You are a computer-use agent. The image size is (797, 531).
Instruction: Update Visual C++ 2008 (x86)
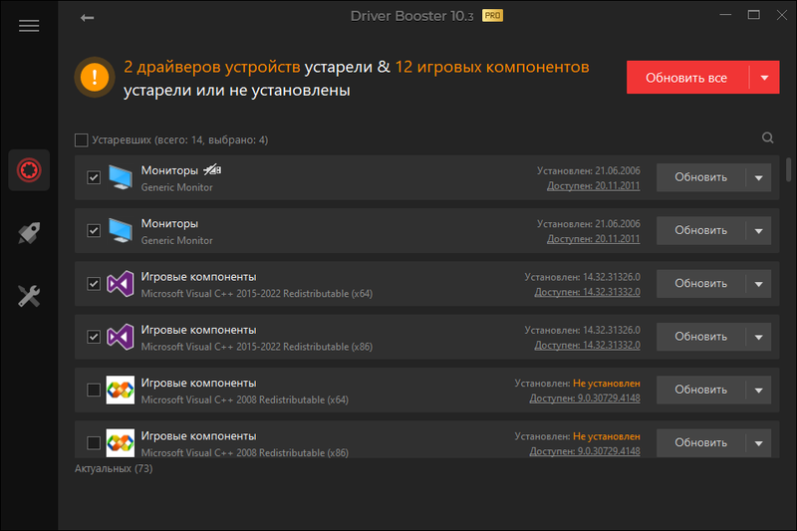point(701,443)
